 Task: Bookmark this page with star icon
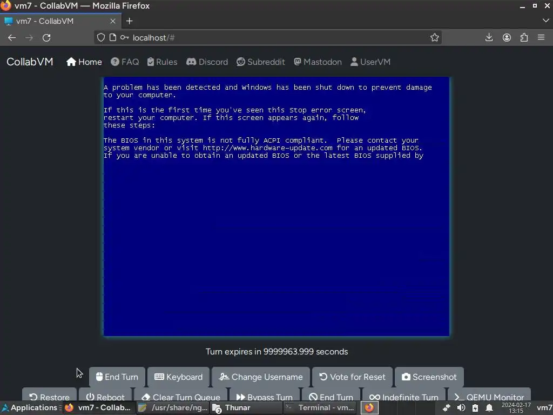point(435,38)
